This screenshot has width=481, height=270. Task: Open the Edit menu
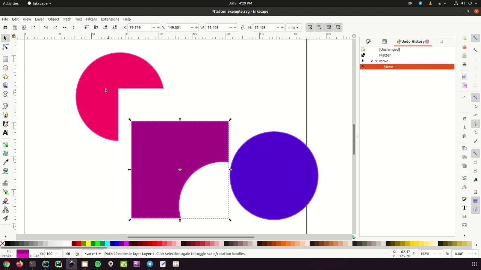pyautogui.click(x=15, y=19)
